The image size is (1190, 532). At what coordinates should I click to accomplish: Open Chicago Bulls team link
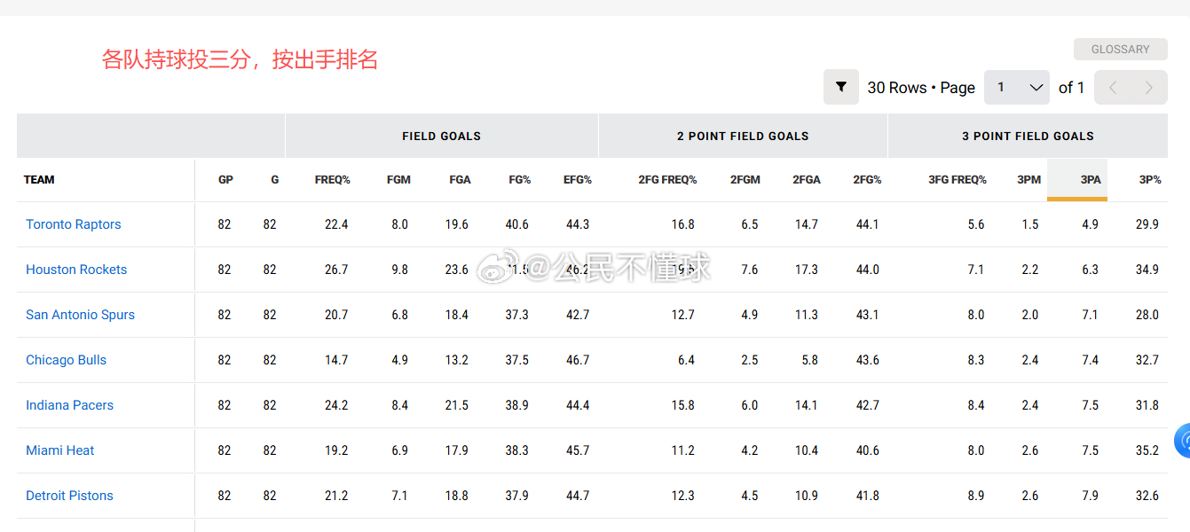click(67, 360)
